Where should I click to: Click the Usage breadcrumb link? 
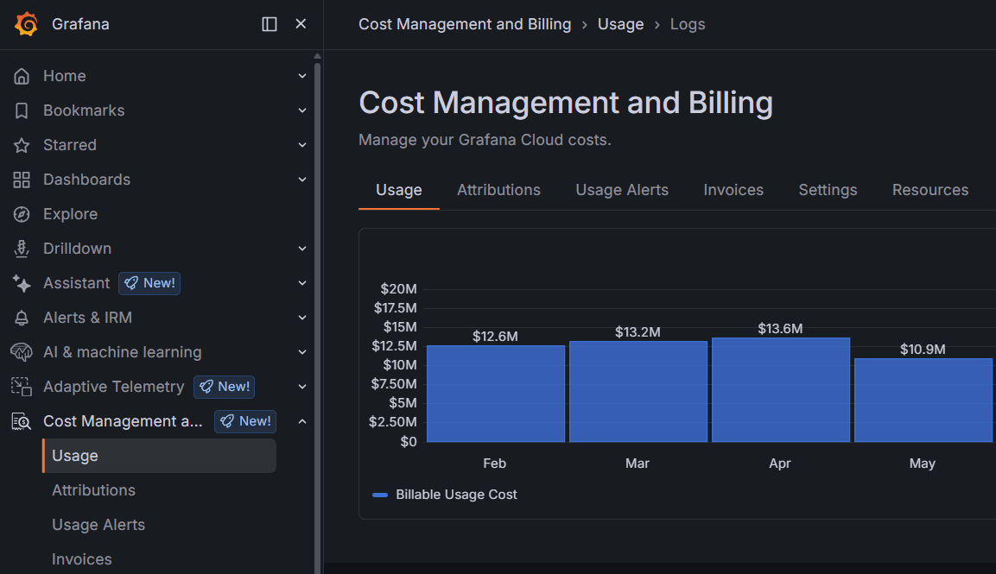click(x=620, y=24)
